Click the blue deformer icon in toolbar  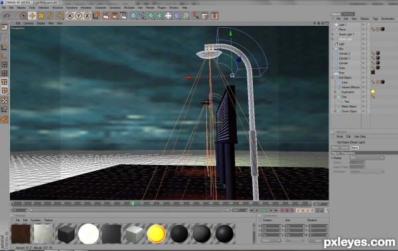tap(177, 16)
